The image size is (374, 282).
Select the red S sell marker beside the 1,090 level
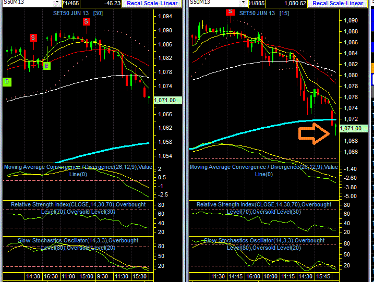(87, 22)
